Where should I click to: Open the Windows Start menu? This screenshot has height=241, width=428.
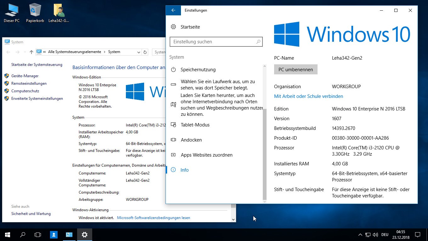(8, 235)
